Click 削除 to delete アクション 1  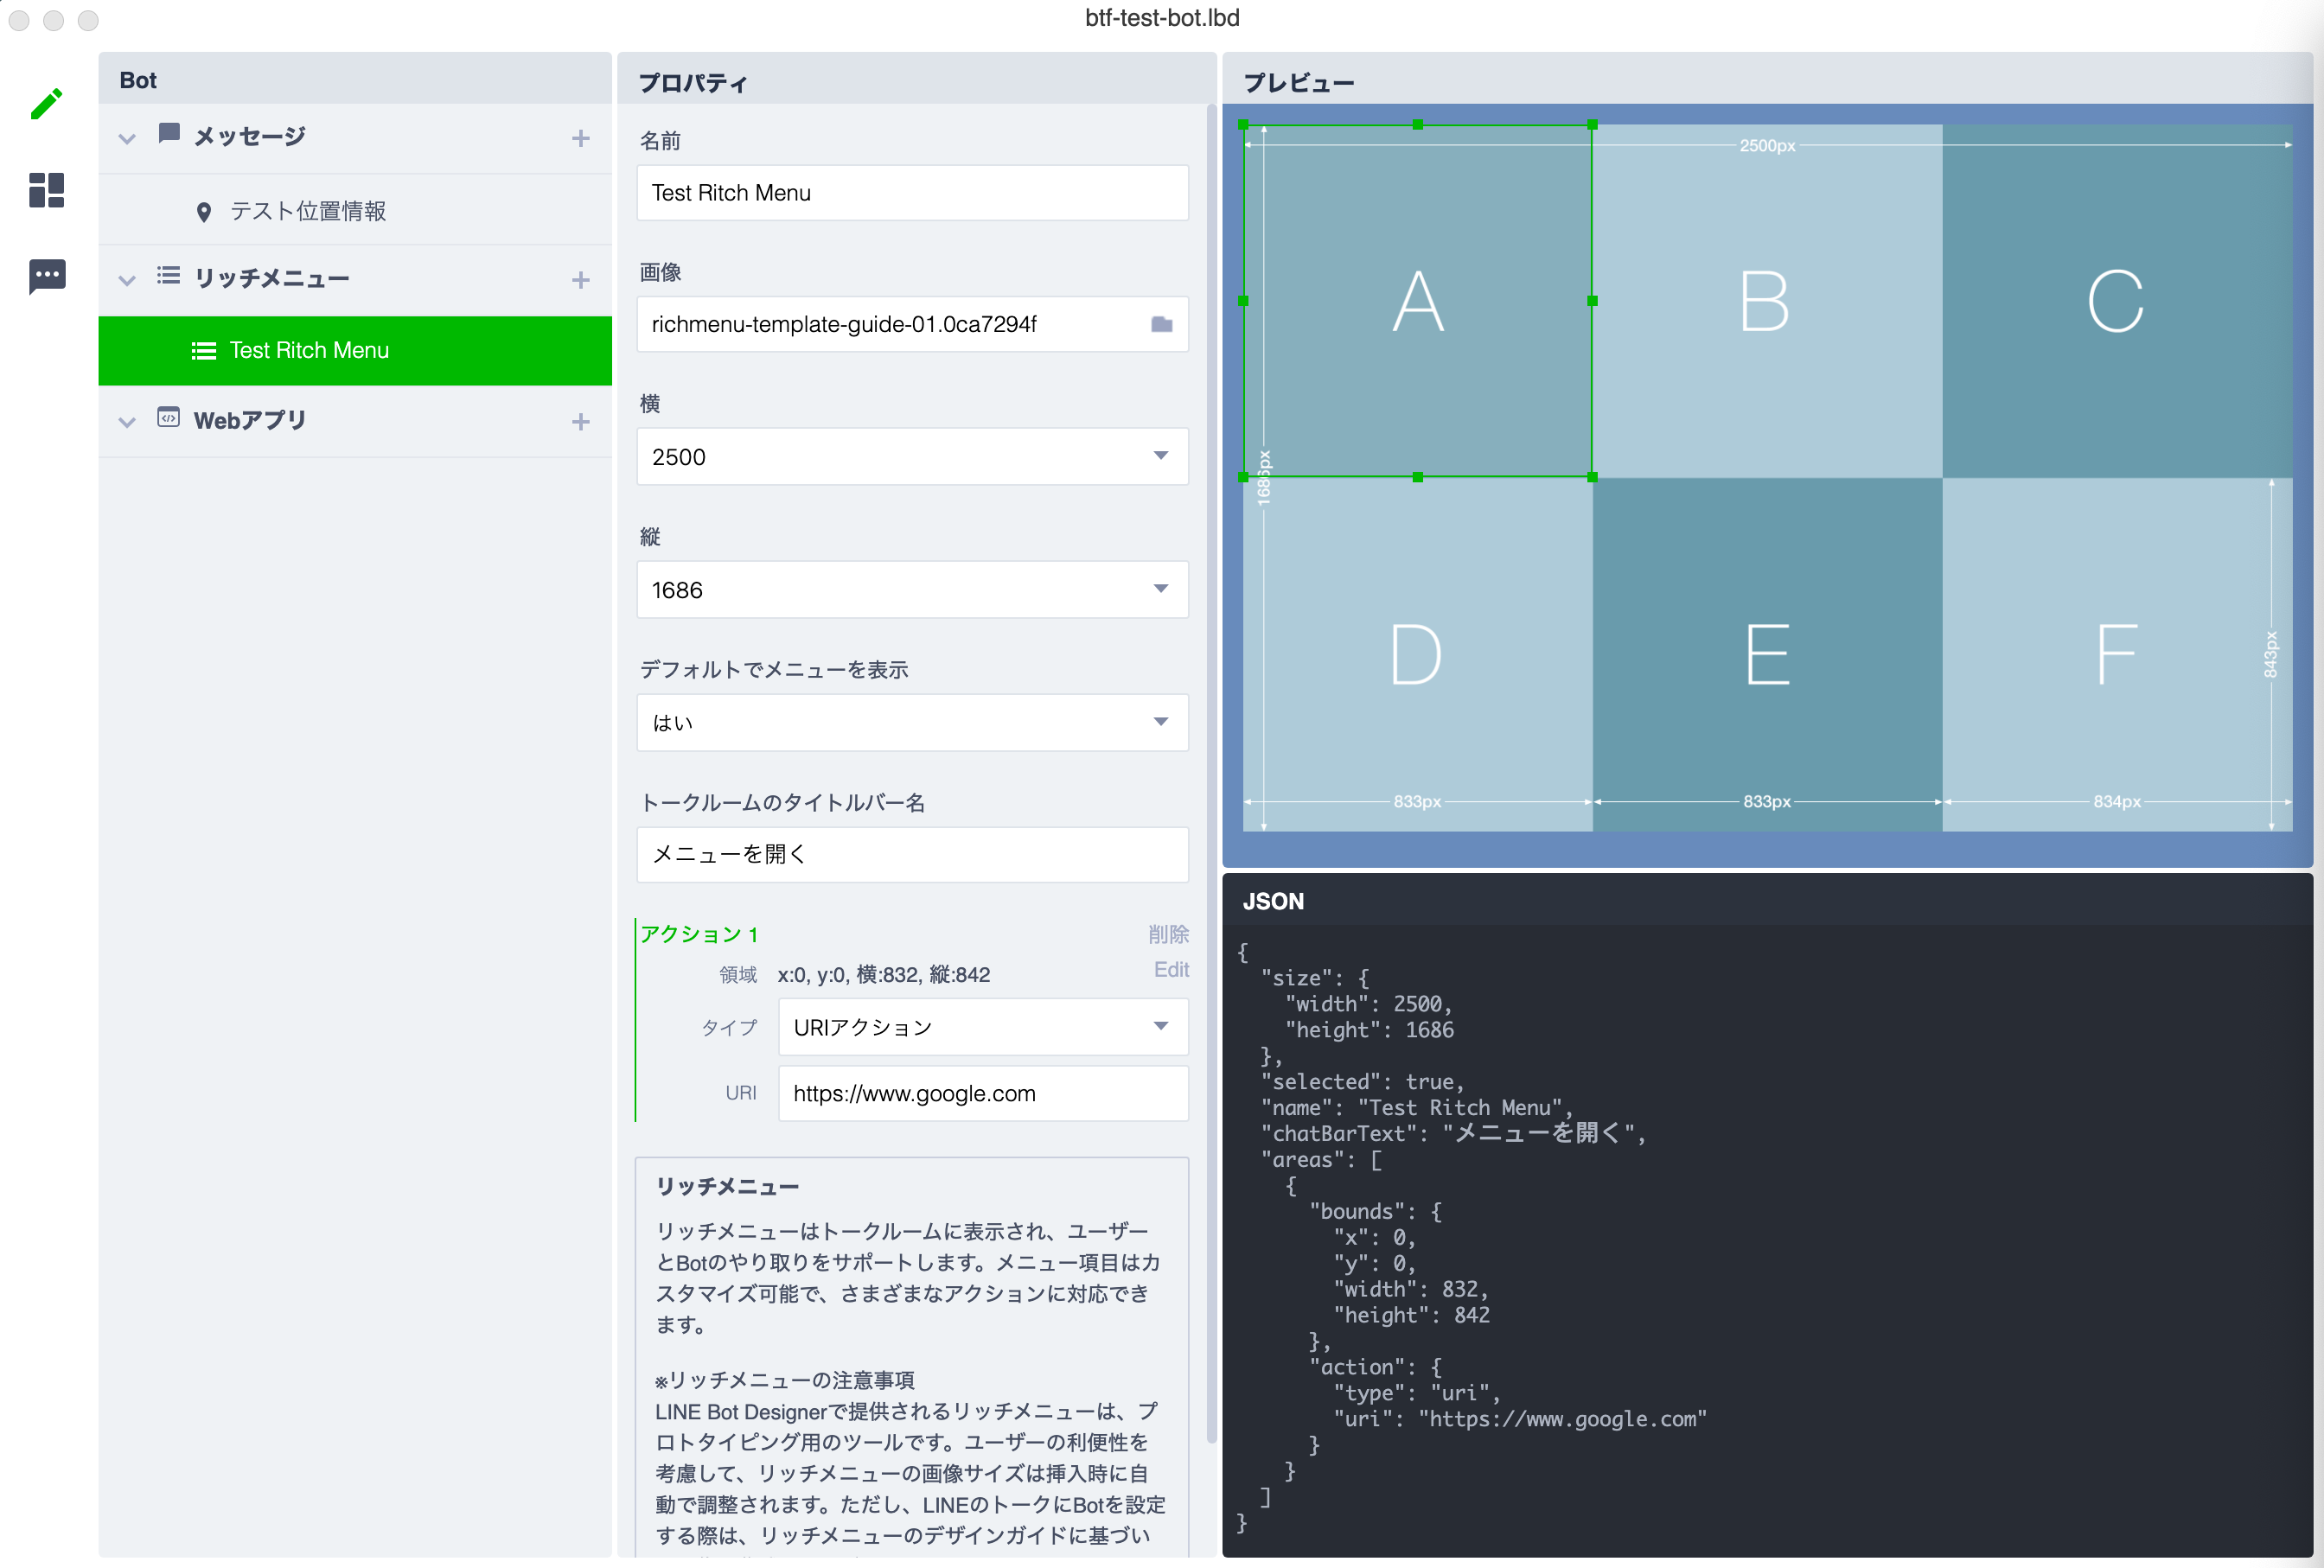pos(1170,933)
